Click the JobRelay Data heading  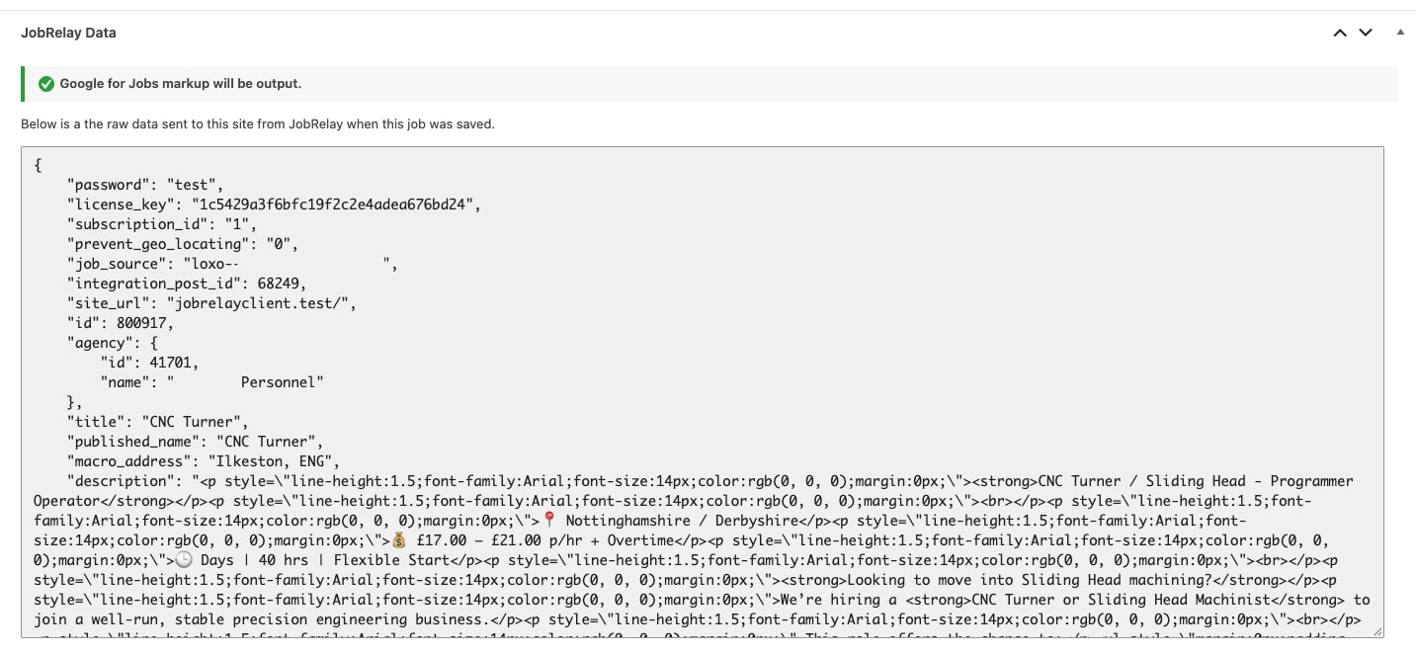pyautogui.click(x=68, y=33)
